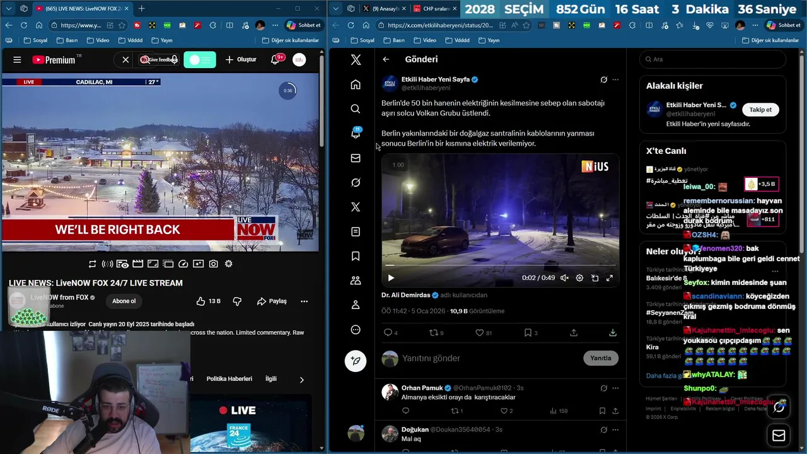807x454 pixels.
Task: Click in the X Ara search field
Action: pos(712,59)
